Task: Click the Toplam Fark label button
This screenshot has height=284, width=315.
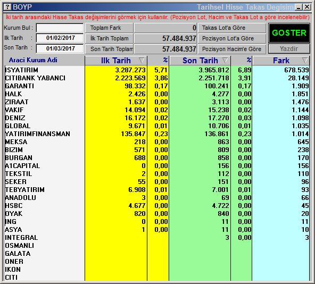Action: click(x=109, y=28)
